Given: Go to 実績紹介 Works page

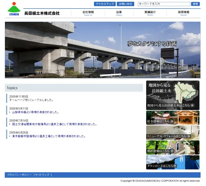Looking at the screenshot, I should (x=150, y=13).
